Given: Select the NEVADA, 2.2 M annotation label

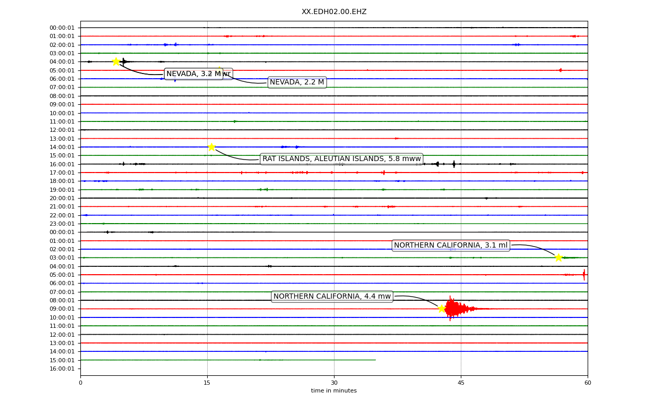Looking at the screenshot, I should click(297, 82).
